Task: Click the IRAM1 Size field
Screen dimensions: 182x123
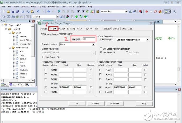Action: (x=135, y=87)
